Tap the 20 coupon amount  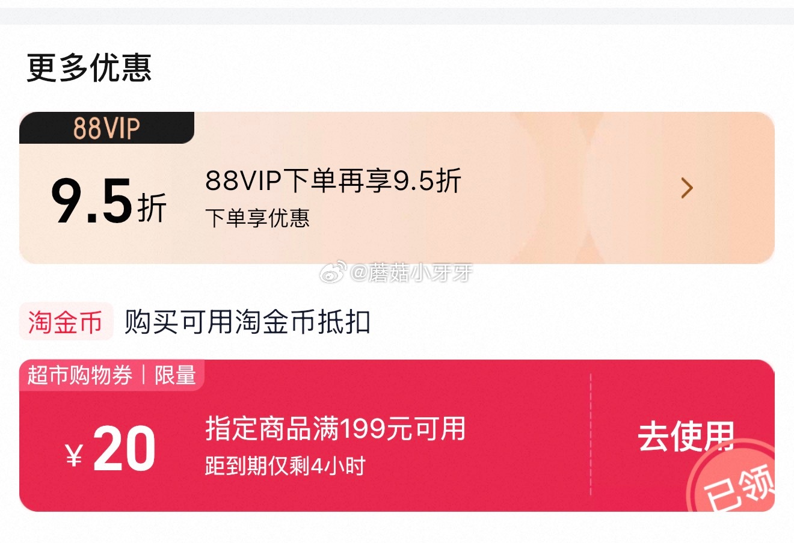tap(125, 449)
